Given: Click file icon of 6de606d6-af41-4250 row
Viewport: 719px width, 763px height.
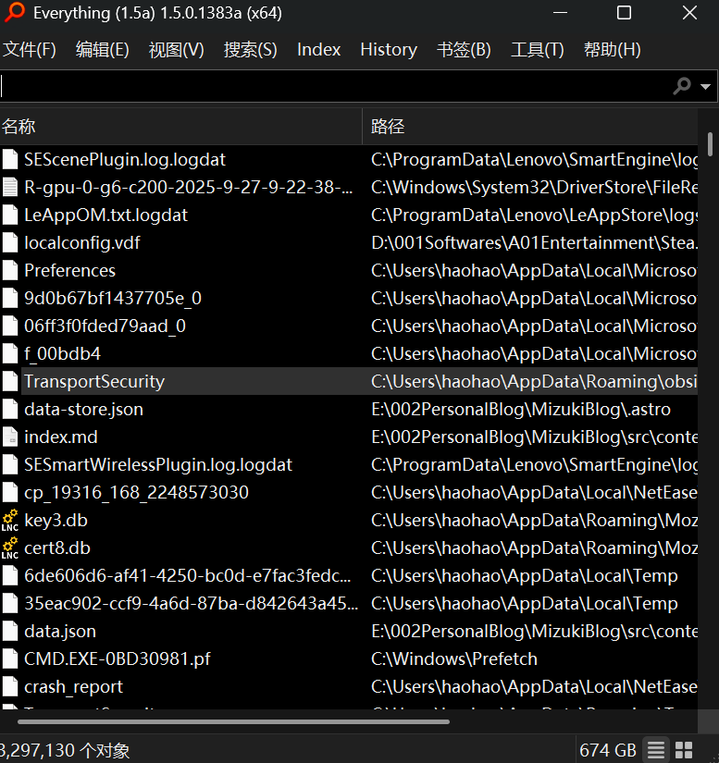Looking at the screenshot, I should click(x=10, y=575).
